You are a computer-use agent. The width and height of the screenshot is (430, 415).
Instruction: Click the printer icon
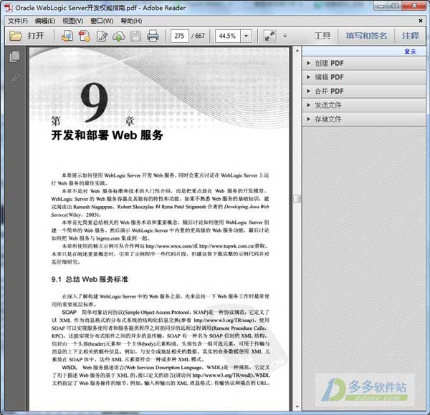click(153, 36)
